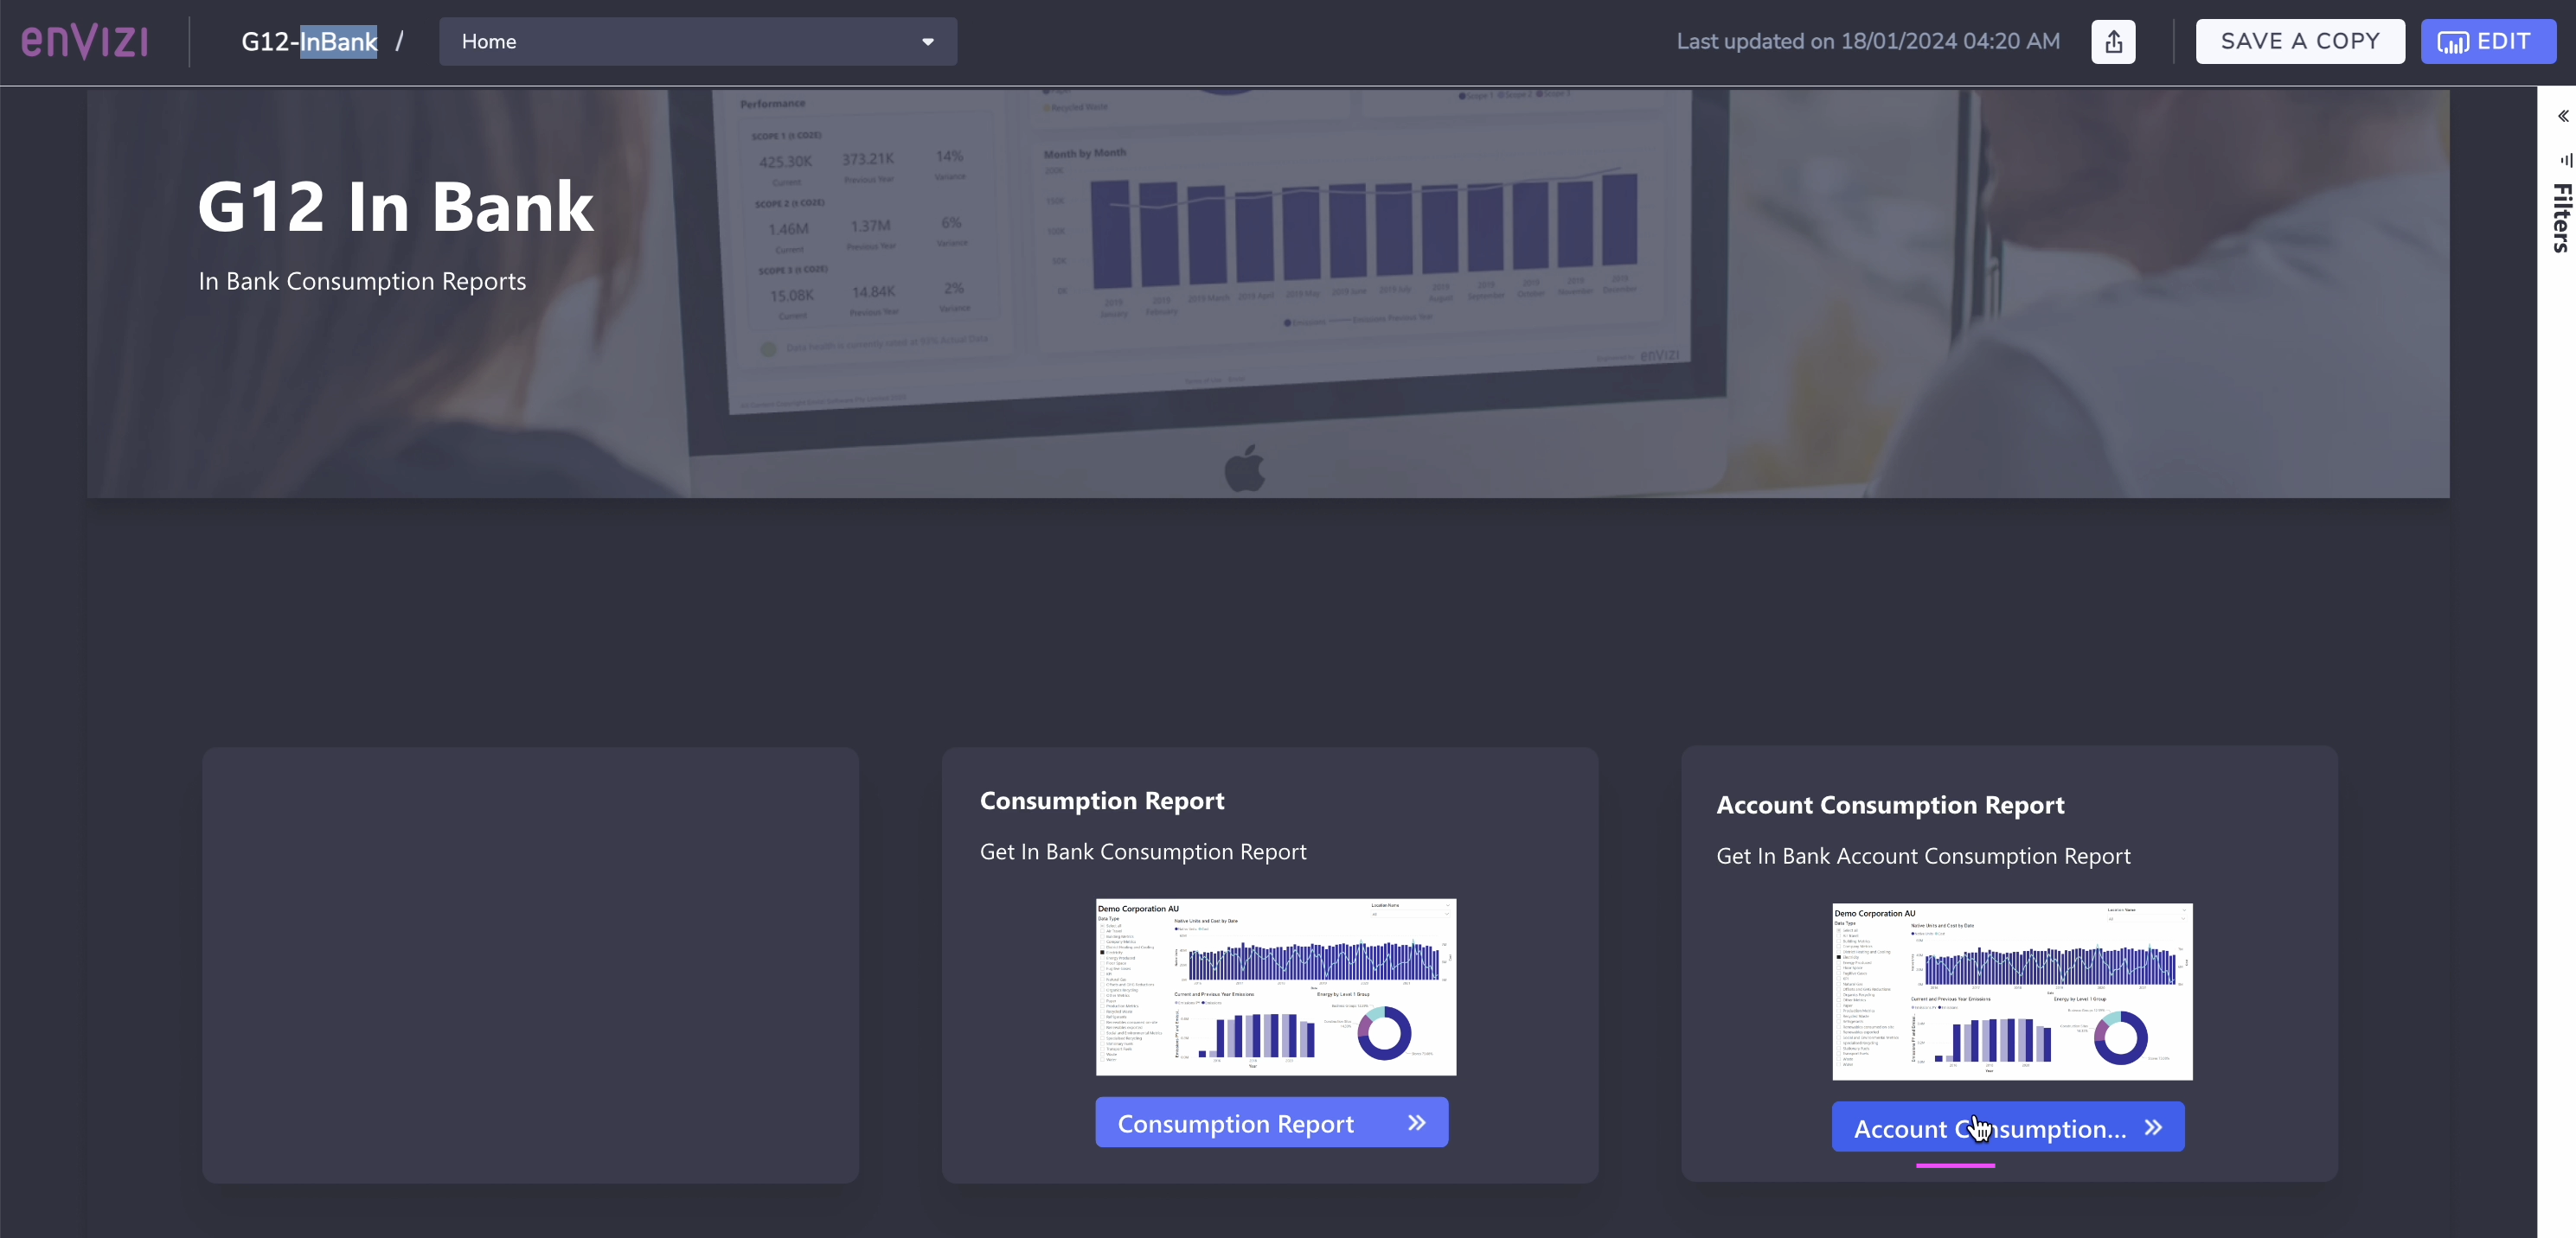Open the Account Consumption Report via its button

pyautogui.click(x=2007, y=1126)
